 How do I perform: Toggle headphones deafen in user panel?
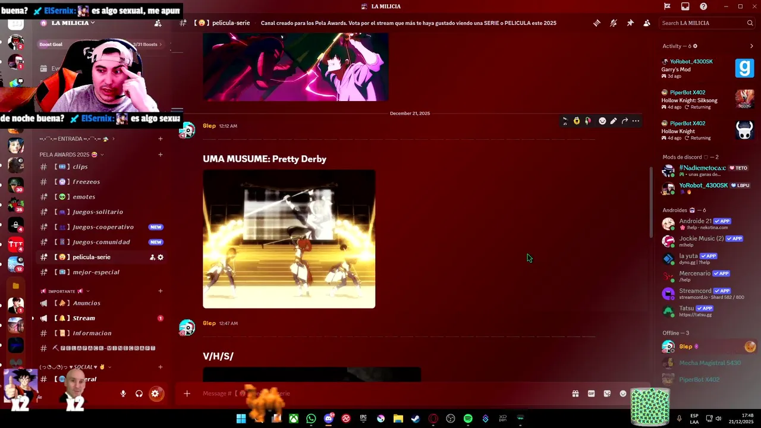click(139, 394)
